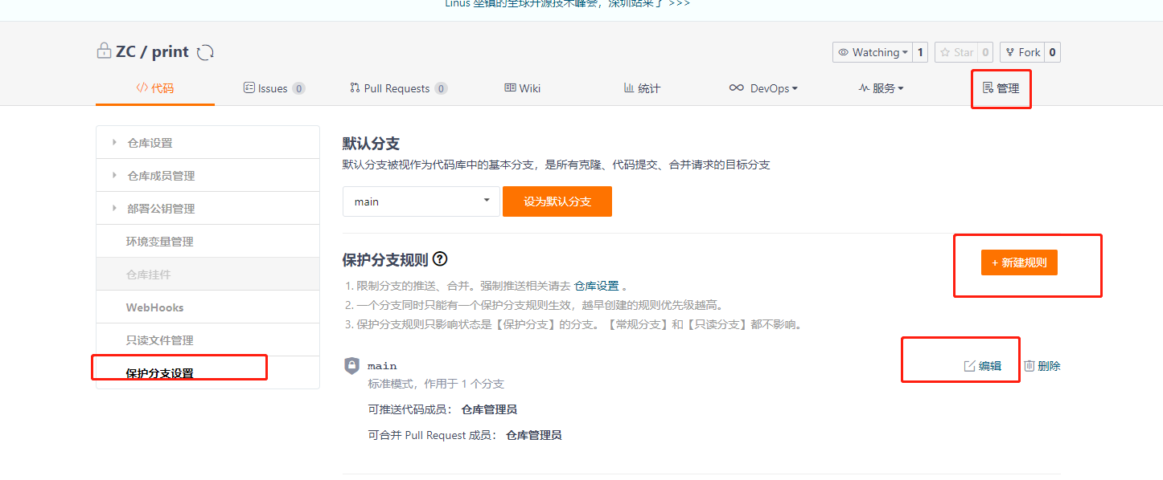This screenshot has height=480, width=1163.
Task: Click the refresh icon next to repository name
Action: [206, 51]
